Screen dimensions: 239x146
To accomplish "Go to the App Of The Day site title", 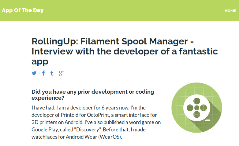I will click(23, 10).
